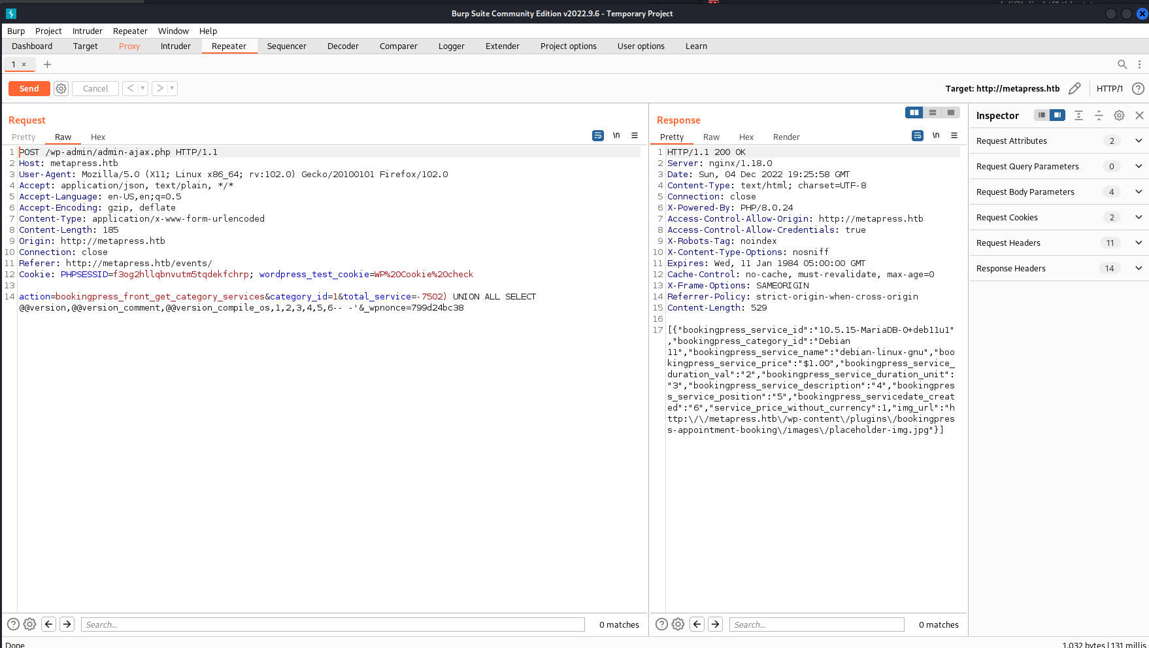Switch to the Proxy tab

(129, 46)
